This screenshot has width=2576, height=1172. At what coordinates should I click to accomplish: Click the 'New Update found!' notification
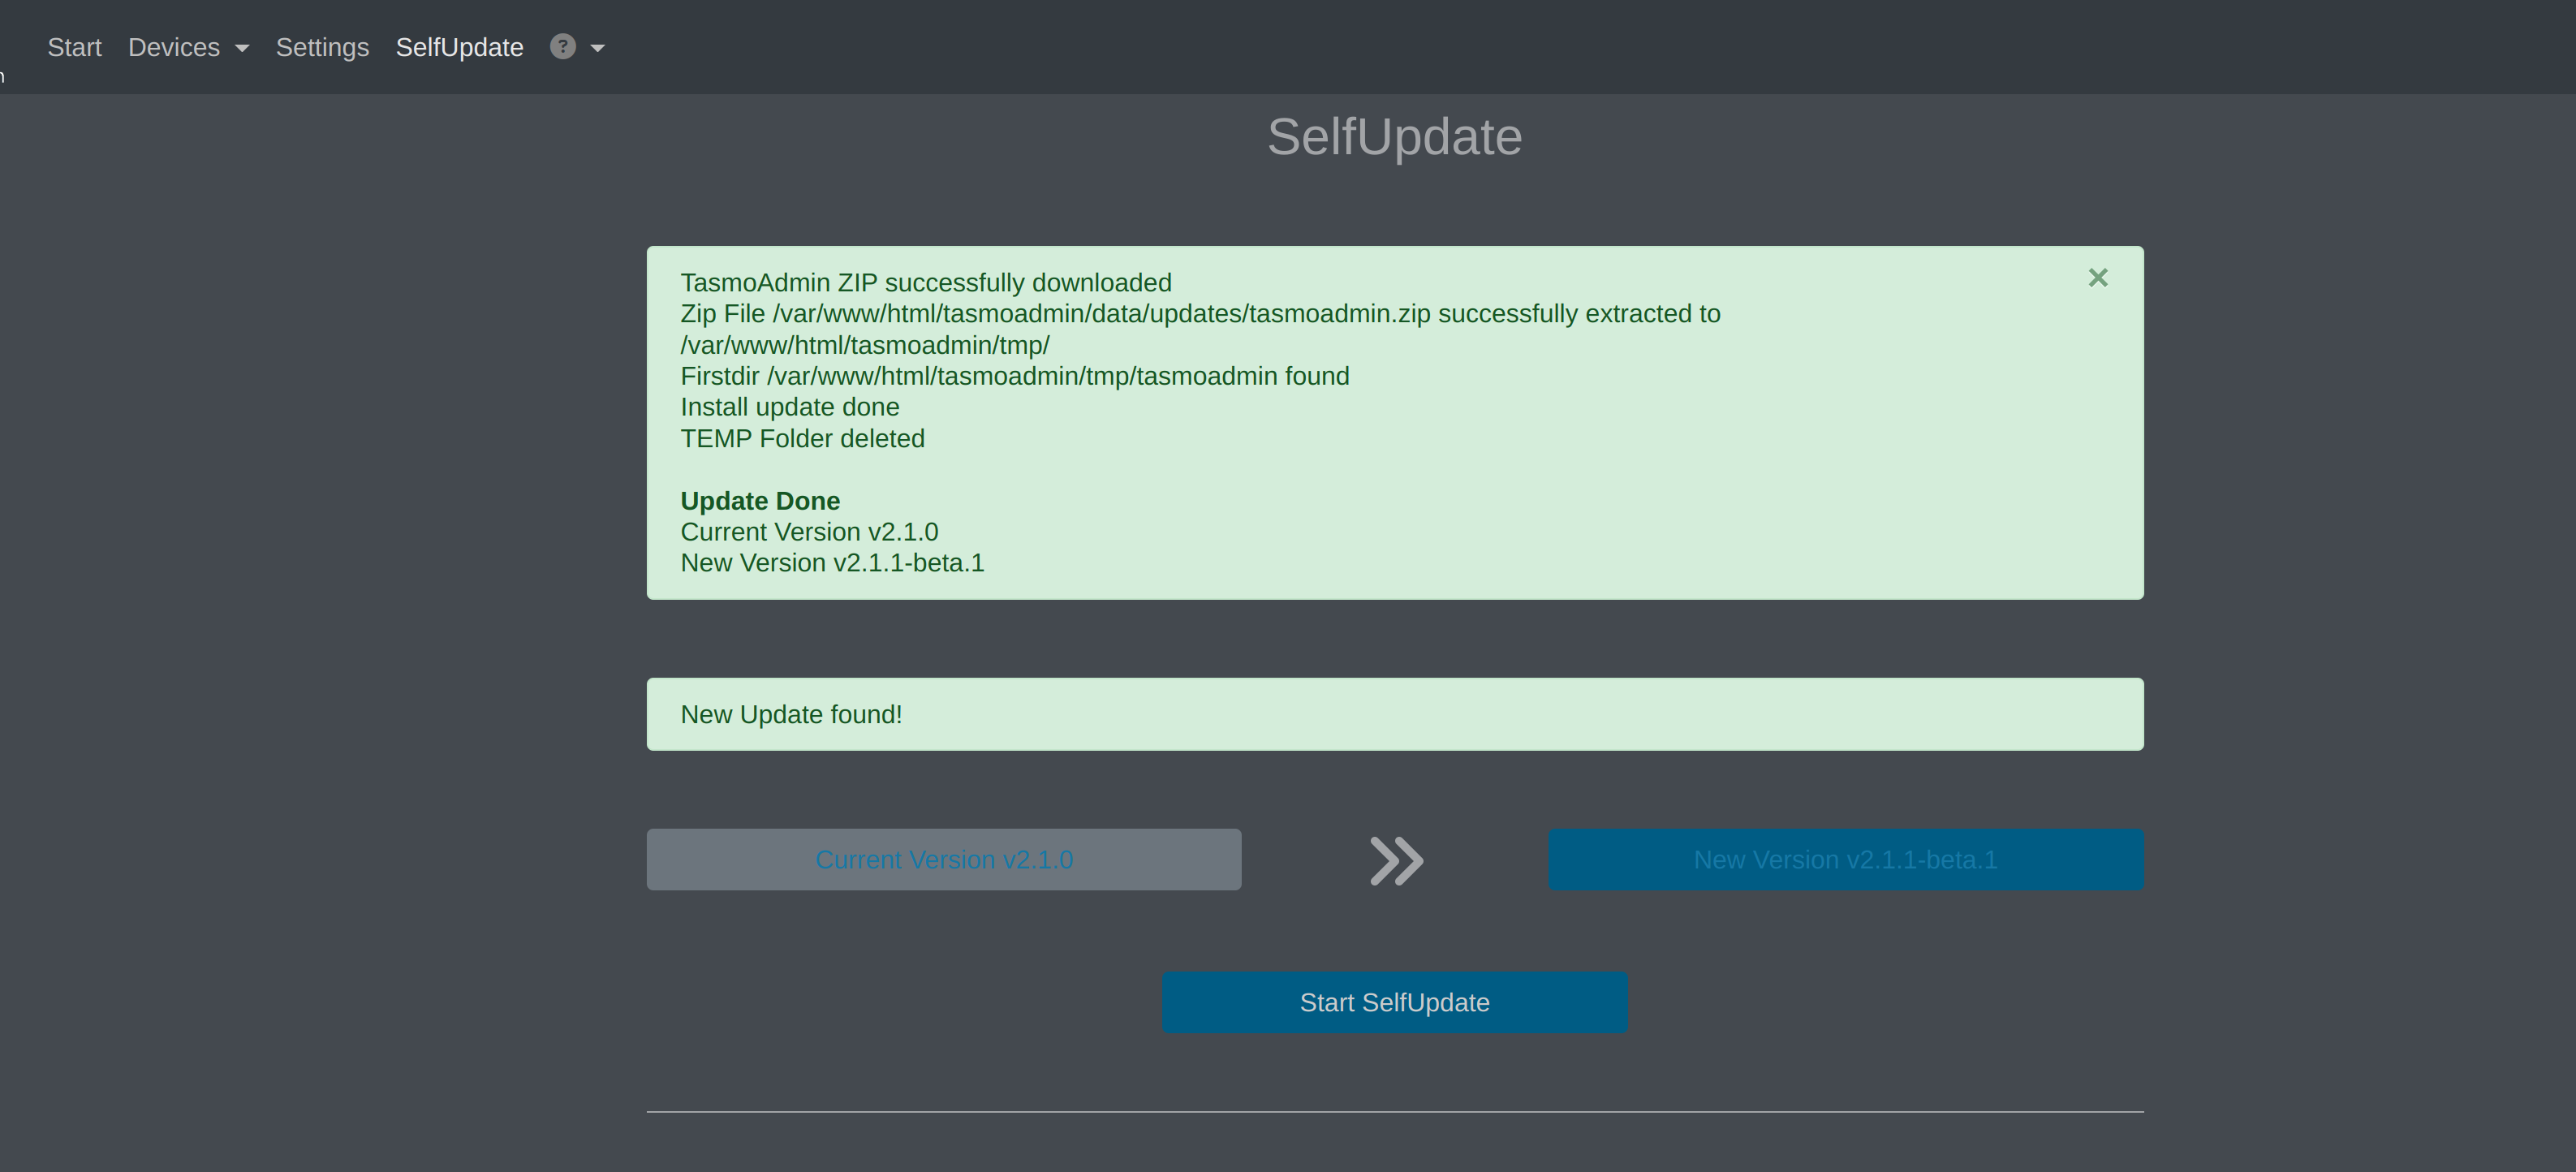pos(1395,713)
